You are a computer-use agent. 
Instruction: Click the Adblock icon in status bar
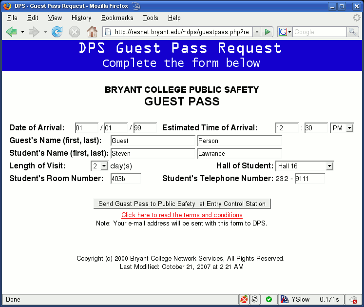coord(244,299)
